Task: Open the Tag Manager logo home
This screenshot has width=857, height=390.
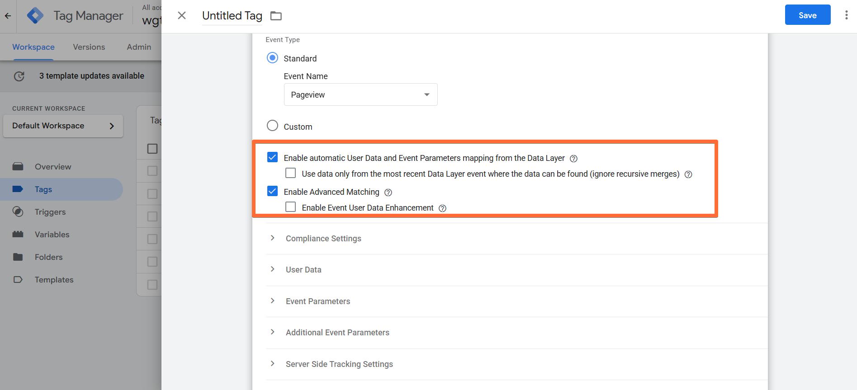Action: tap(35, 16)
